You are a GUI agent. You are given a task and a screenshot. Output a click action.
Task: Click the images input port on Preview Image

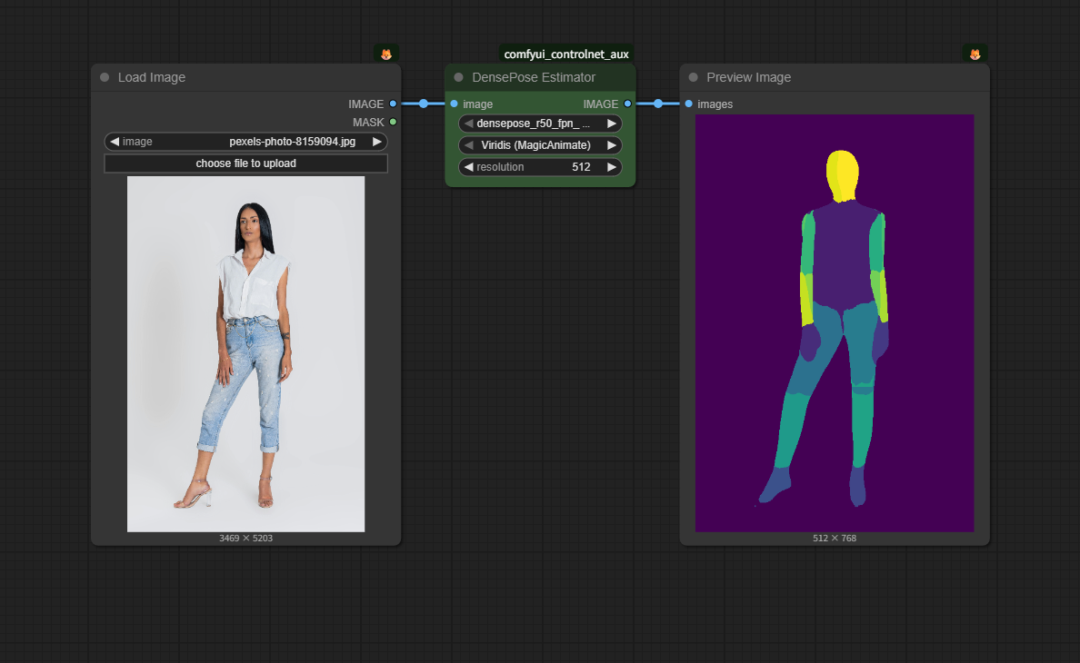click(689, 104)
